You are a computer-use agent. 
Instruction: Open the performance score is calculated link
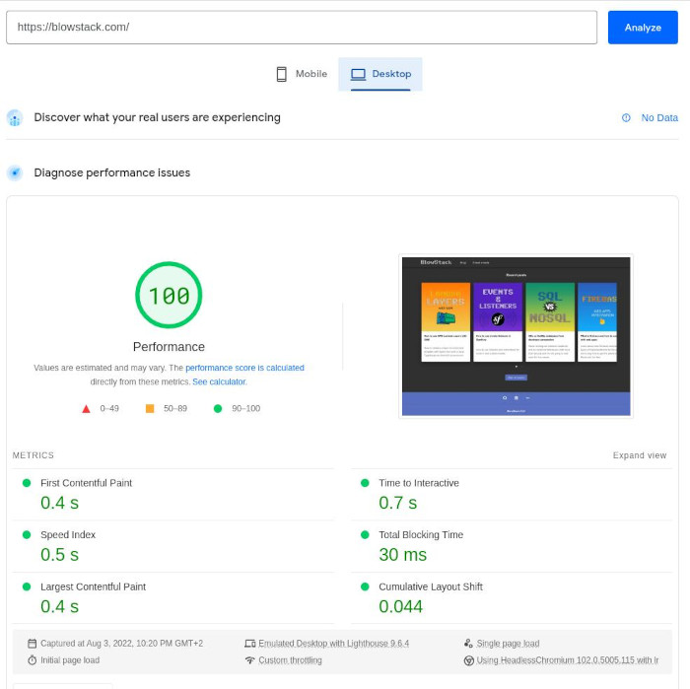tap(244, 368)
